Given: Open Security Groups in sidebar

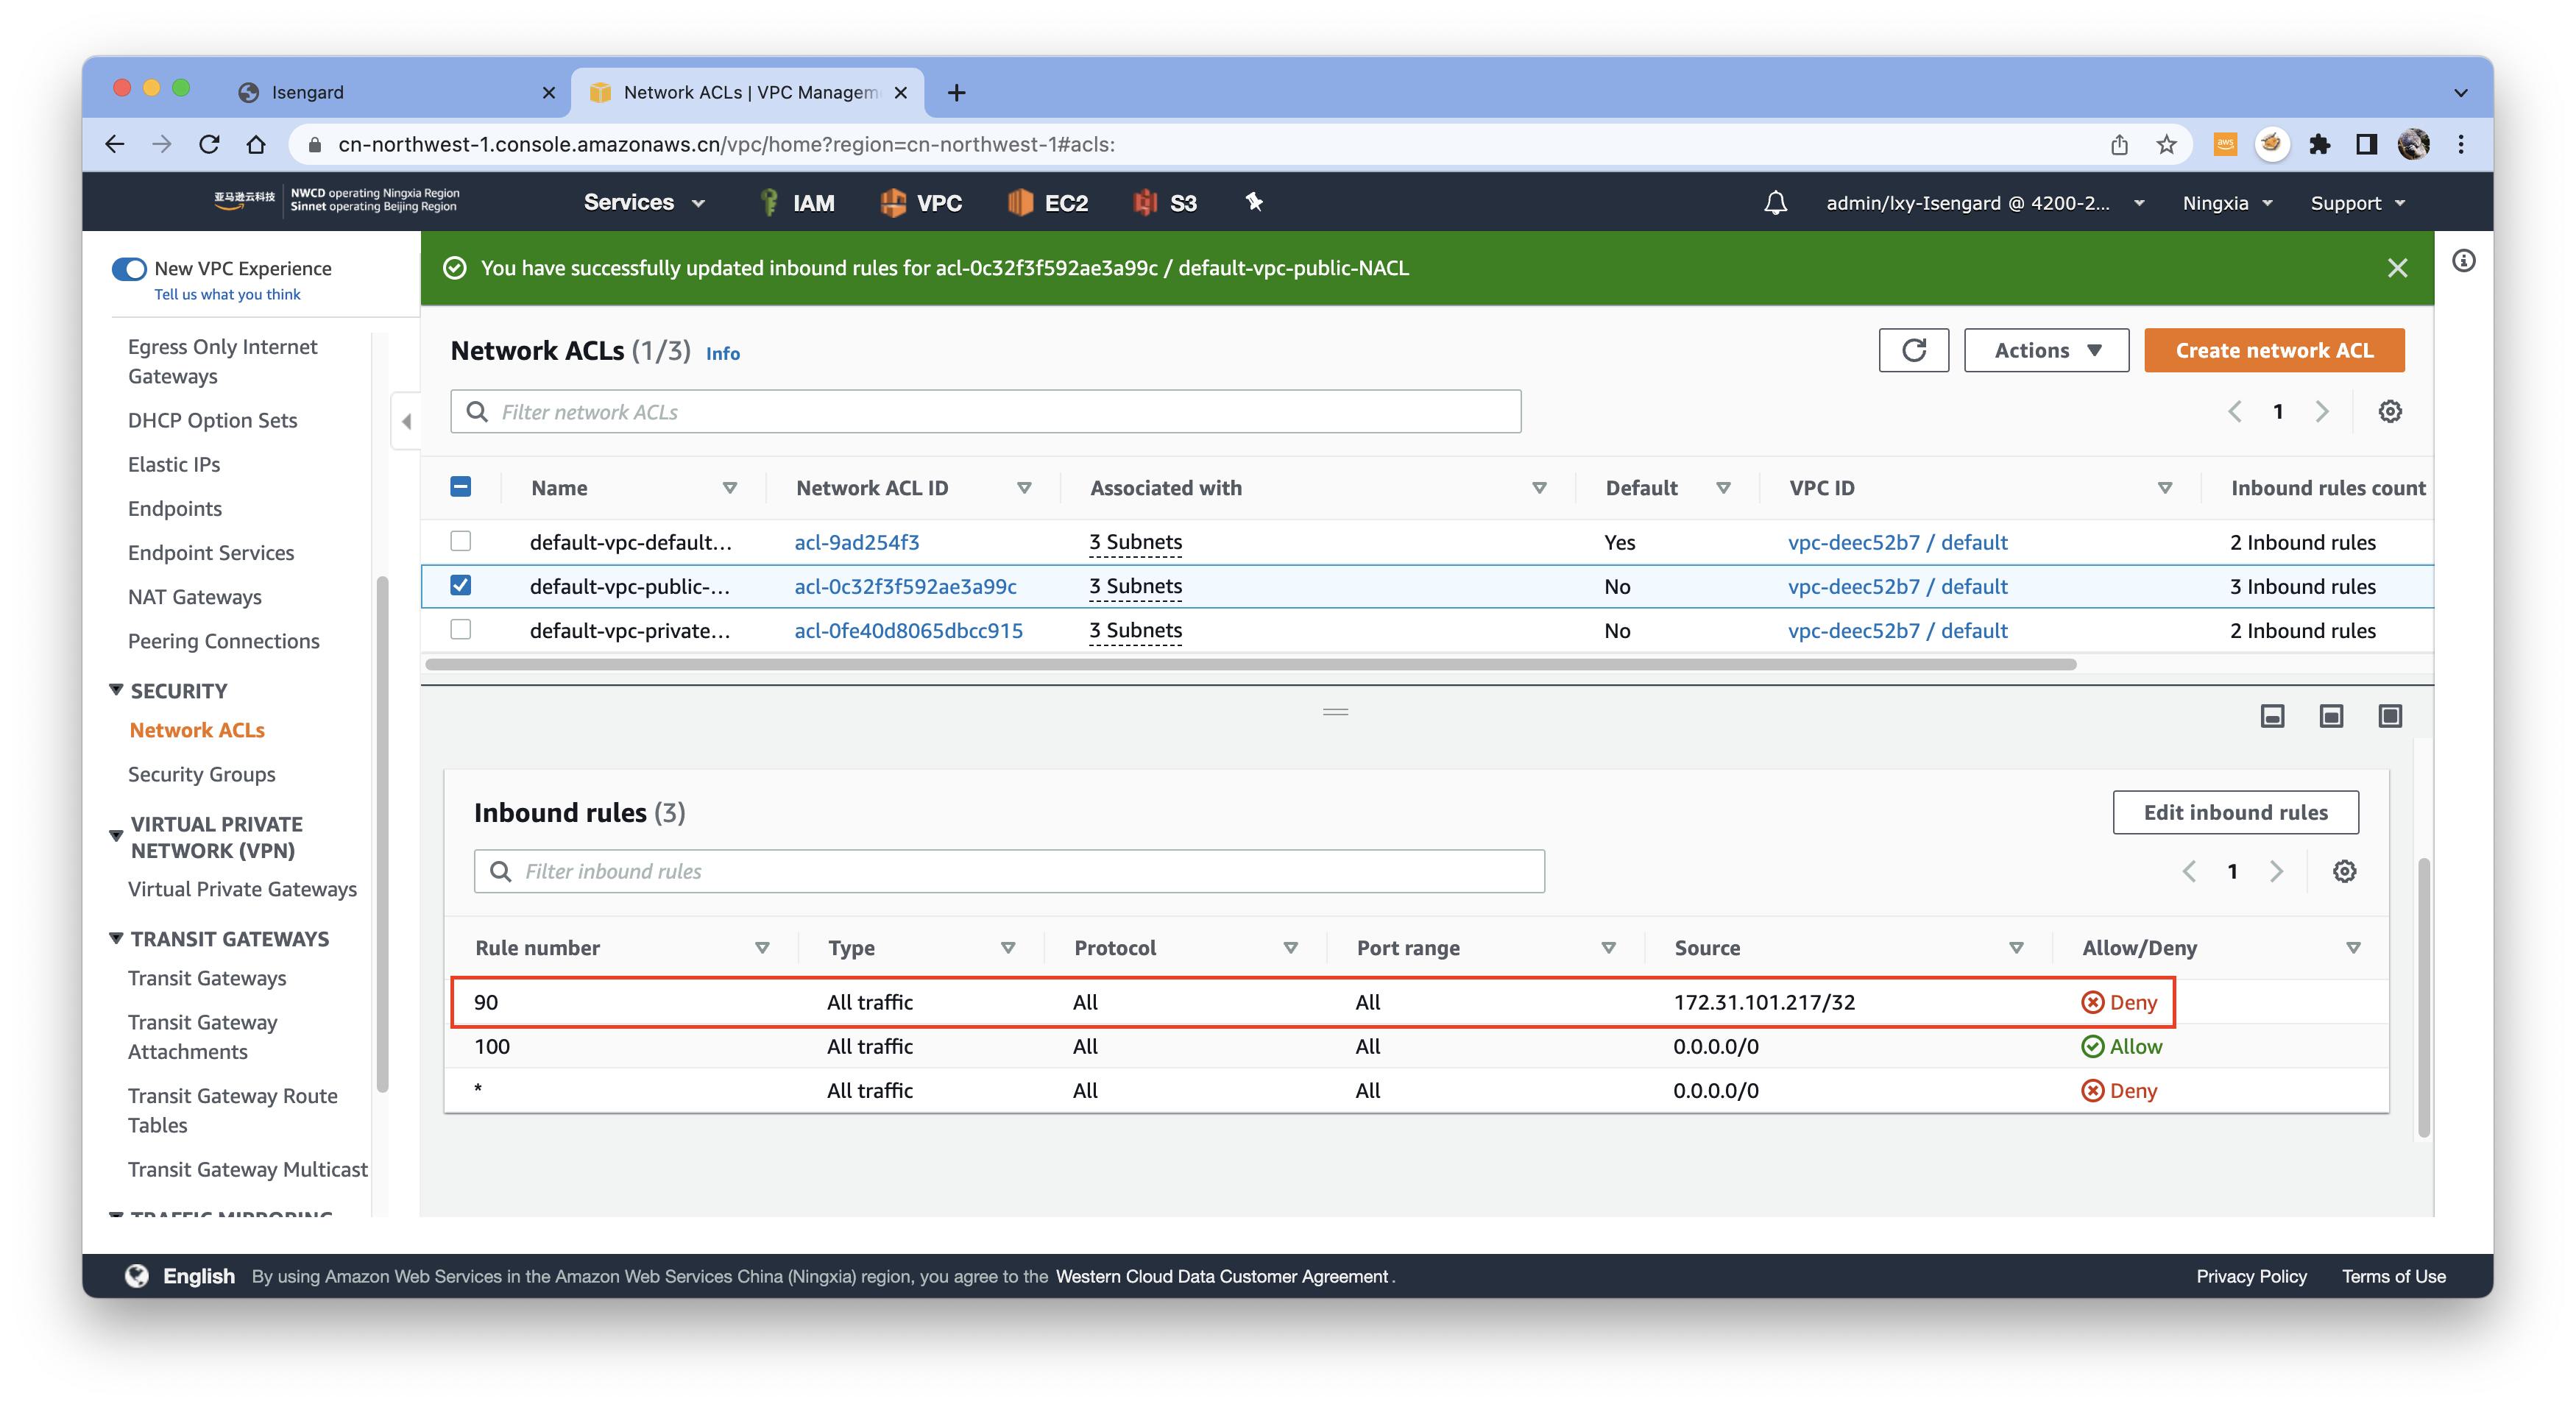Looking at the screenshot, I should (201, 774).
